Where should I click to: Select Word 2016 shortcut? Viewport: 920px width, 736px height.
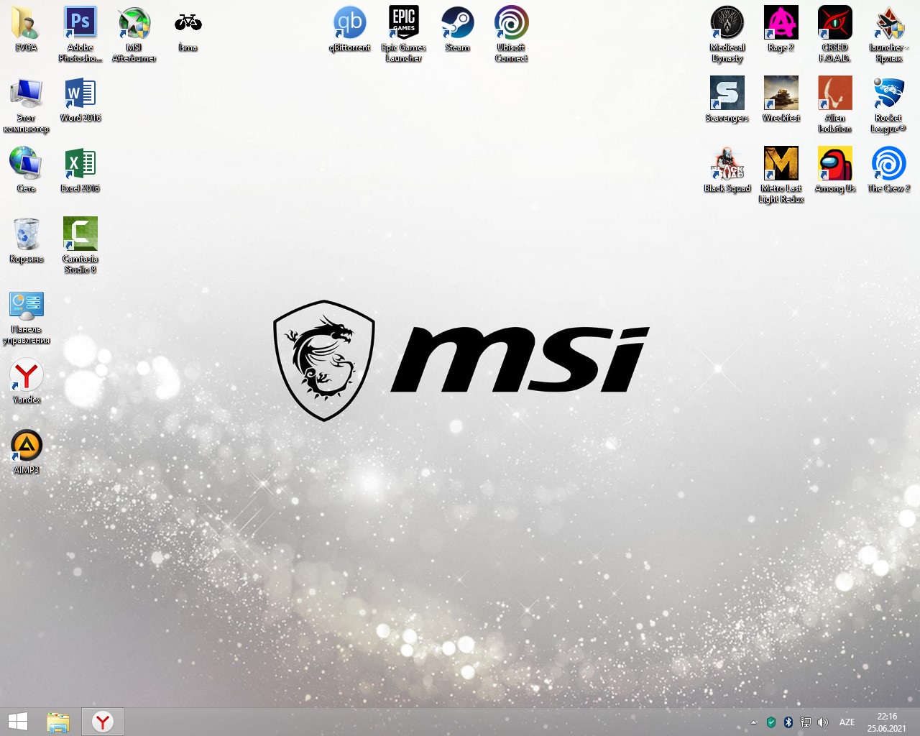pyautogui.click(x=80, y=101)
